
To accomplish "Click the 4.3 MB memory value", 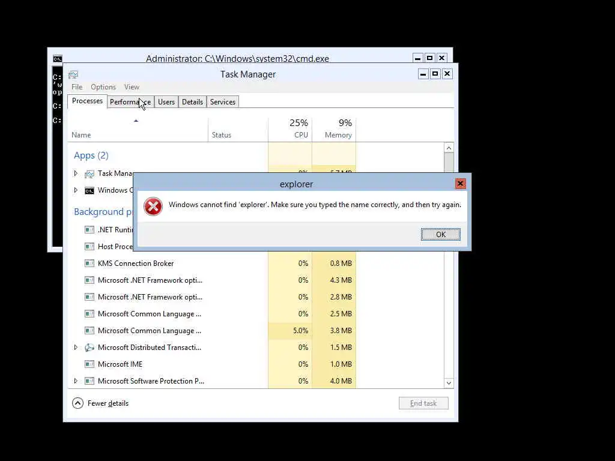I will coord(341,280).
